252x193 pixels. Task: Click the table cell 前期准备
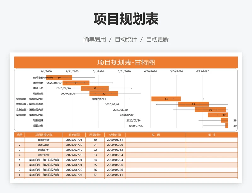click(x=44, y=140)
